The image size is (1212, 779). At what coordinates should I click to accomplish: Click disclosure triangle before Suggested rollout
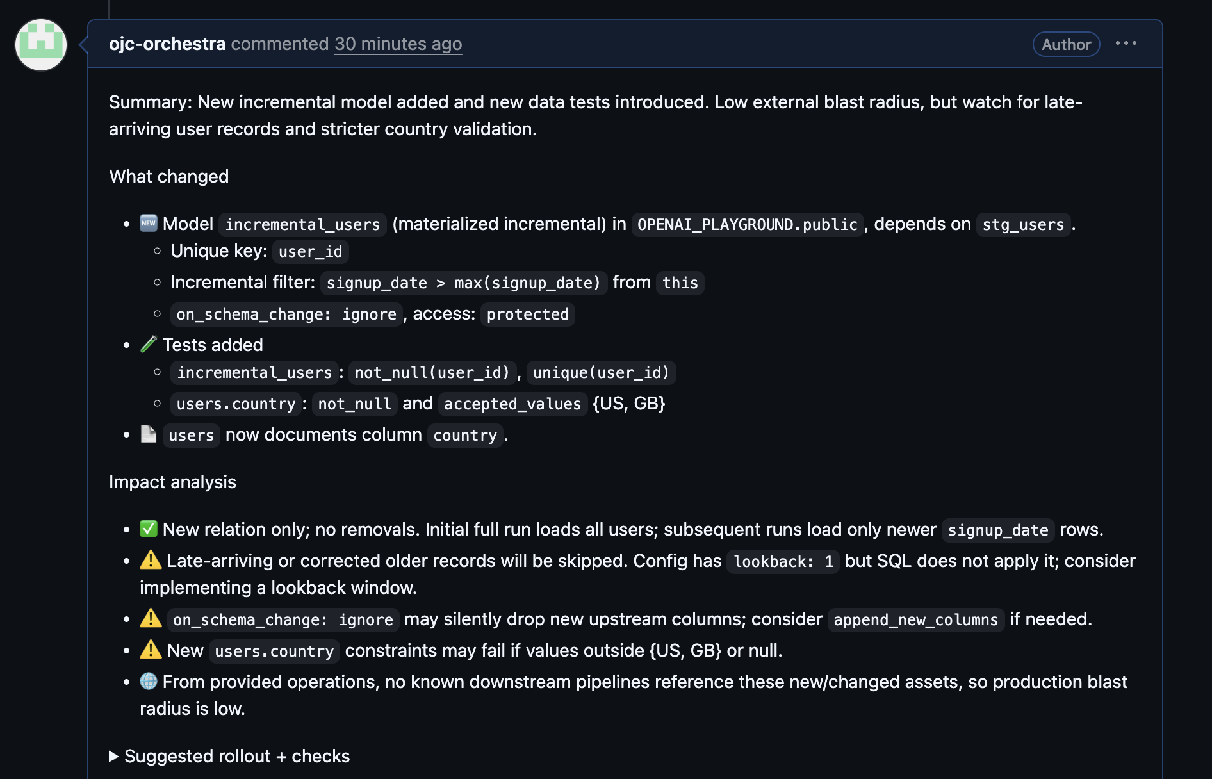click(115, 756)
